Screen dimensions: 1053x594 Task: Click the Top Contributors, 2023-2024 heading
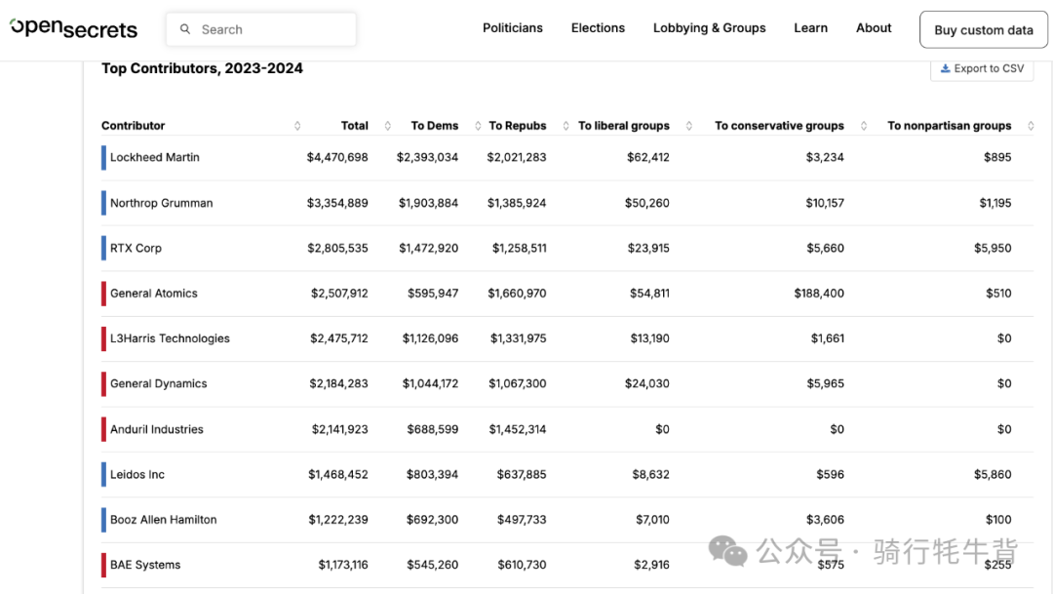pos(202,68)
